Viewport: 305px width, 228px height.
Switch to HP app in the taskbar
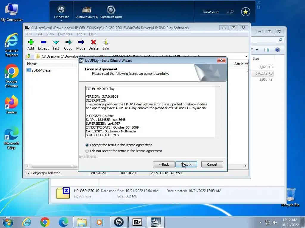119,222
